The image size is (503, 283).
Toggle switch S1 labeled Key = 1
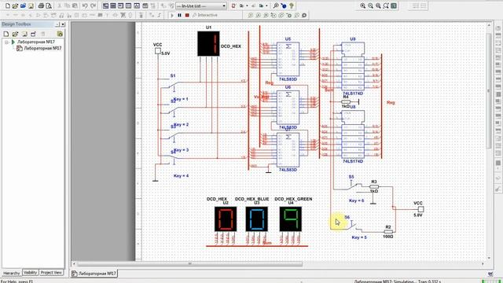point(173,85)
